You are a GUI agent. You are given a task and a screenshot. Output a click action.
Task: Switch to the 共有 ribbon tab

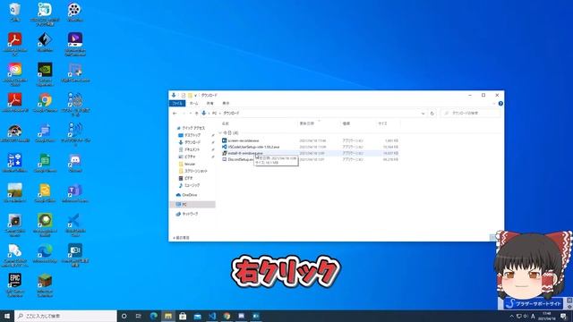(210, 104)
